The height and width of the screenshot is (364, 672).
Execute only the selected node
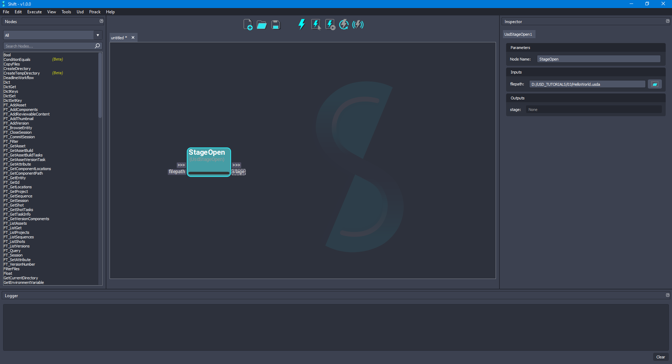click(x=316, y=24)
